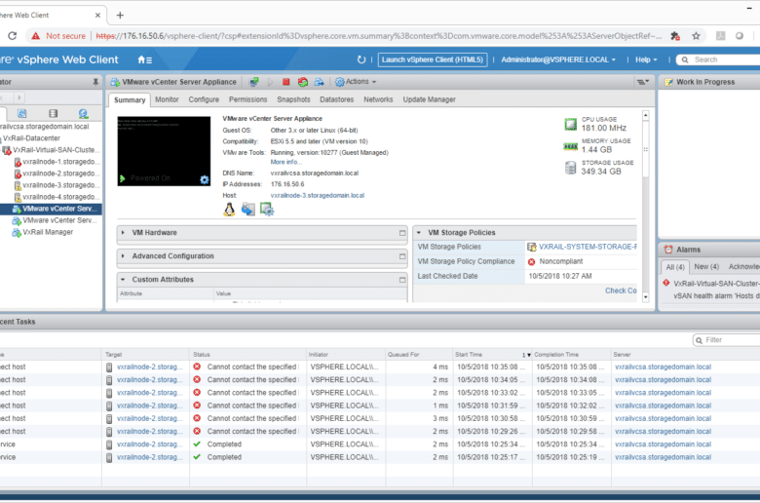Image resolution: width=760 pixels, height=503 pixels.
Task: Maximize the Custom Attributes portlet
Action: [402, 280]
